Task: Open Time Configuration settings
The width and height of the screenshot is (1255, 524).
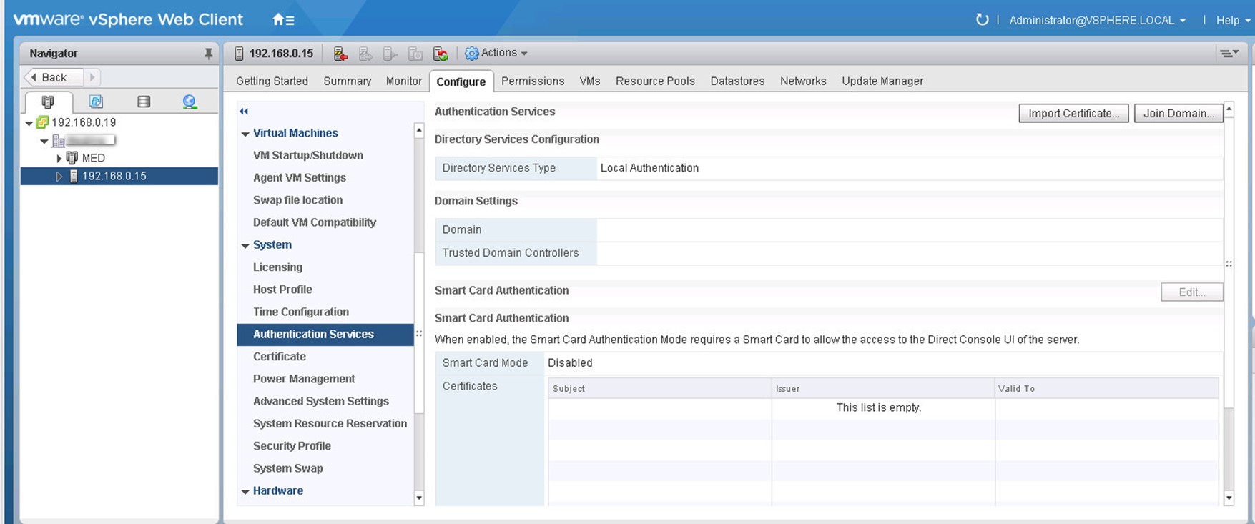Action: click(x=301, y=311)
